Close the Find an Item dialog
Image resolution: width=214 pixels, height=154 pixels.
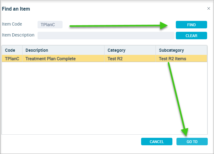[x=209, y=8]
